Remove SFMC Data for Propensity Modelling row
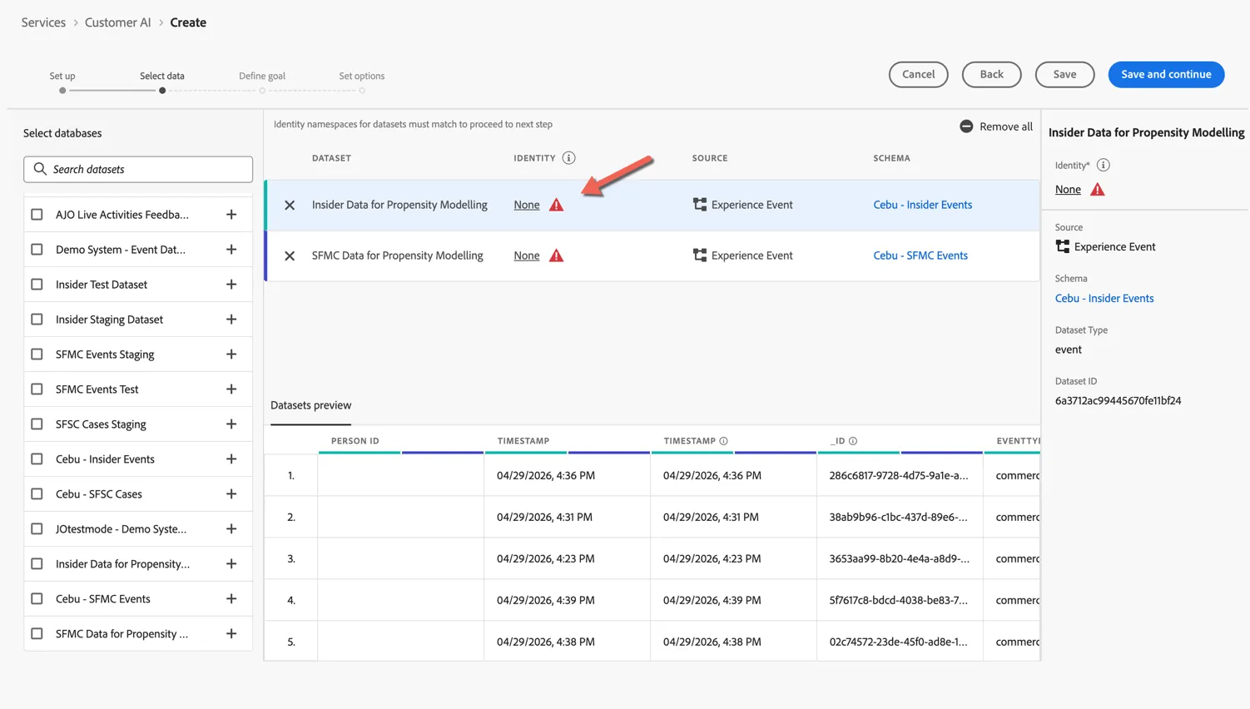The height and width of the screenshot is (709, 1250). coord(290,255)
